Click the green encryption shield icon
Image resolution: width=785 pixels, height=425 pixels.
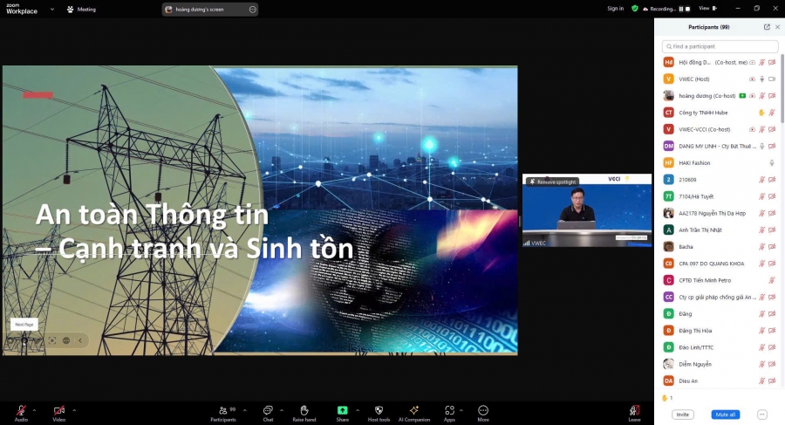click(635, 9)
